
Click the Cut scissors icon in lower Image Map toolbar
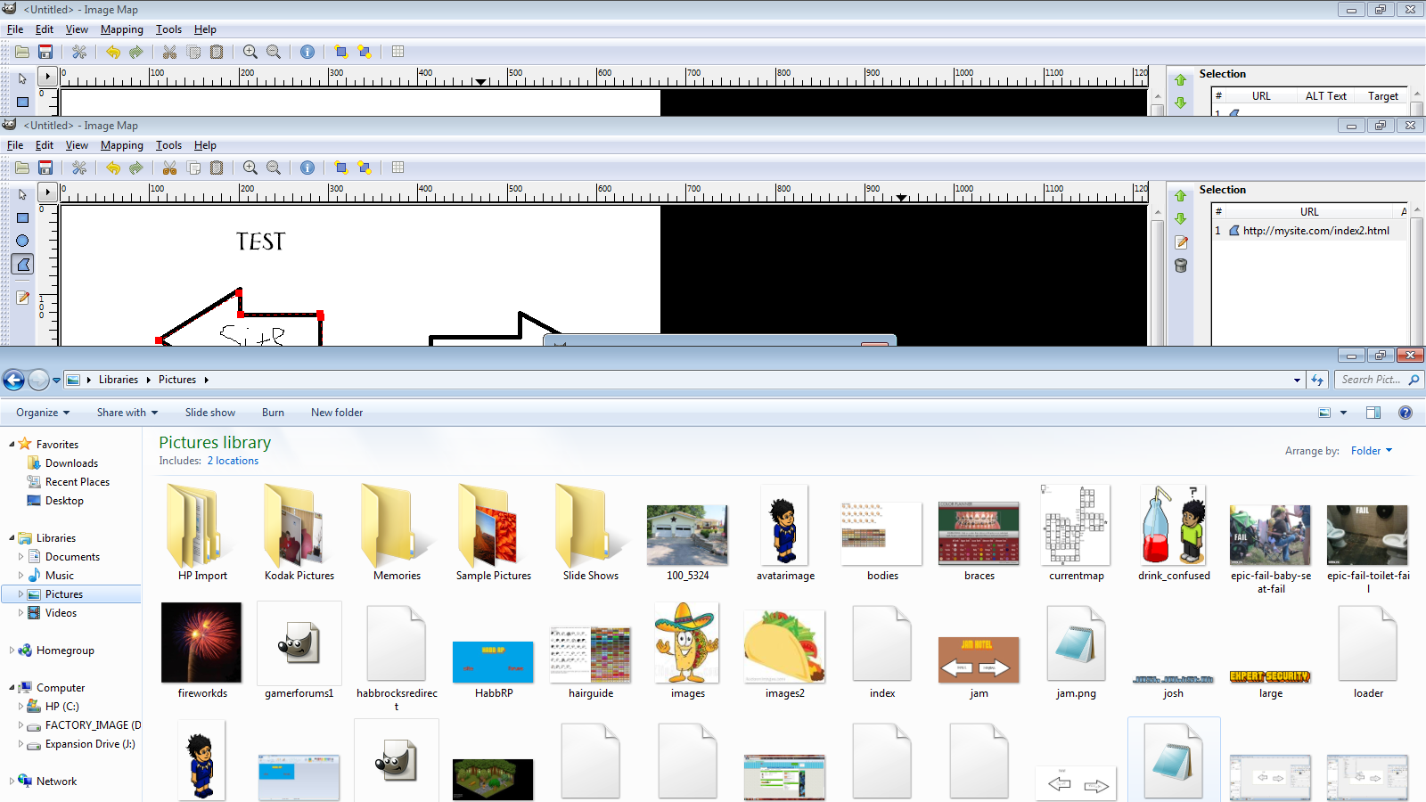coord(169,168)
